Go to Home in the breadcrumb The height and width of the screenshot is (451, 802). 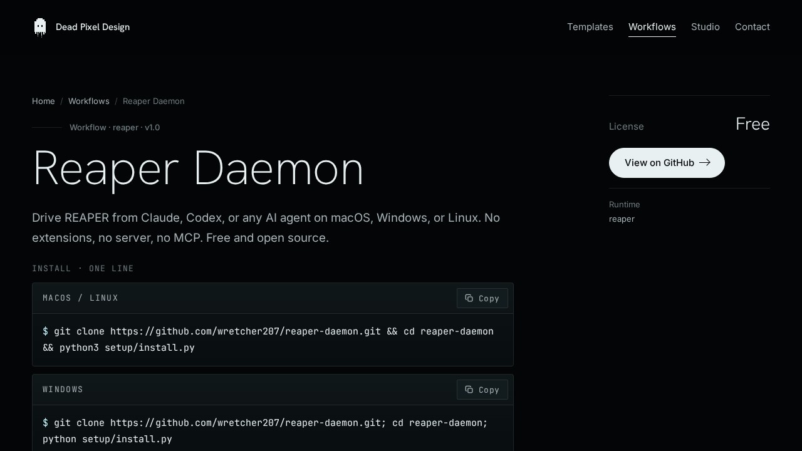click(43, 101)
